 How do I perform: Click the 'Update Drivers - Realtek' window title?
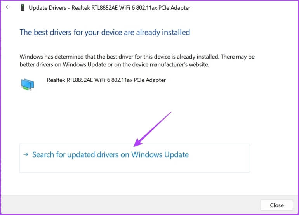pyautogui.click(x=110, y=8)
